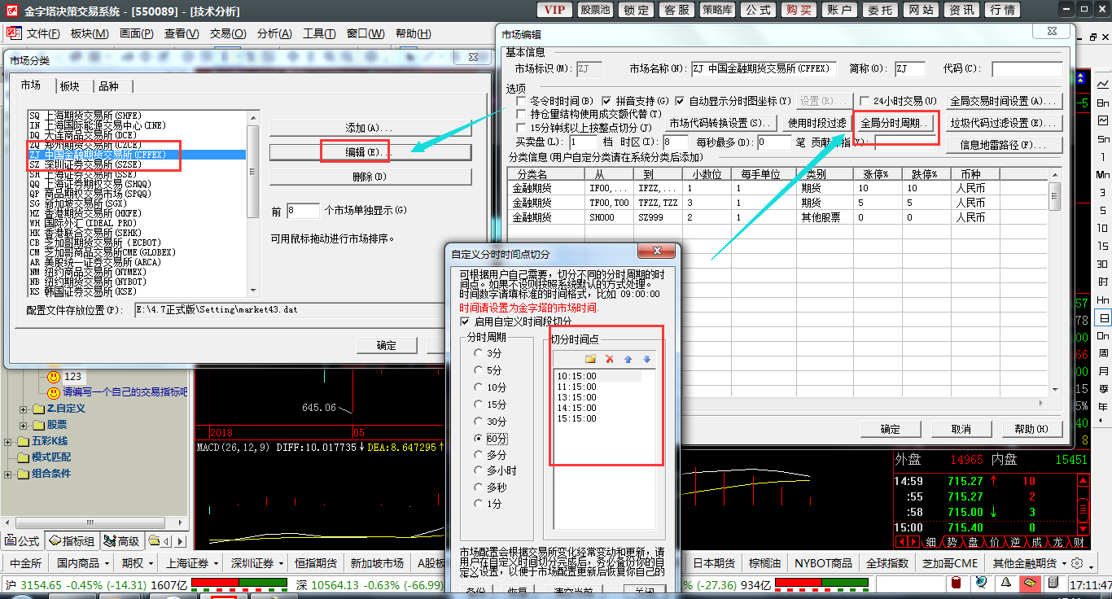The width and height of the screenshot is (1112, 599).
Task: Open the 上海证券 dropdown arrow
Action: [x=216, y=563]
